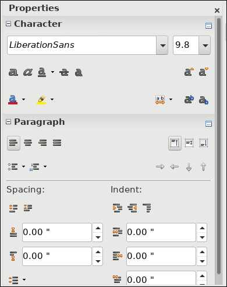Increment after text indent value
This screenshot has width=227, height=287.
(x=202, y=252)
